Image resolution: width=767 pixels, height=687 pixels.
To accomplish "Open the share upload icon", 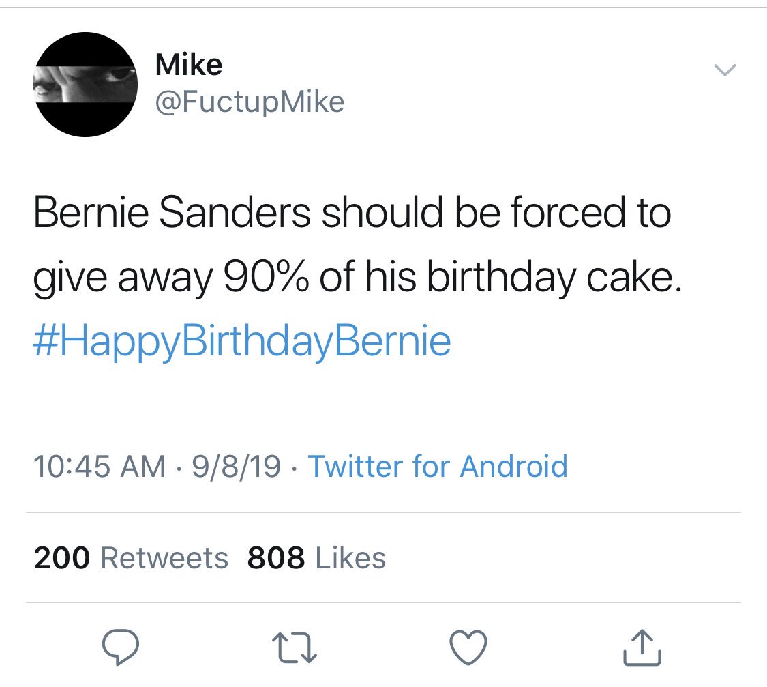I will [x=642, y=647].
